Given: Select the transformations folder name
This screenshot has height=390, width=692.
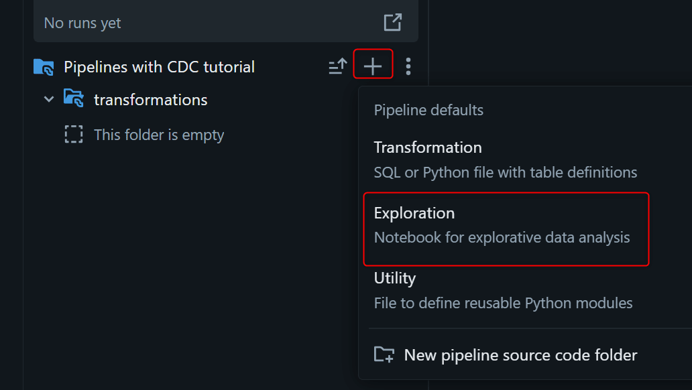Looking at the screenshot, I should pos(150,100).
